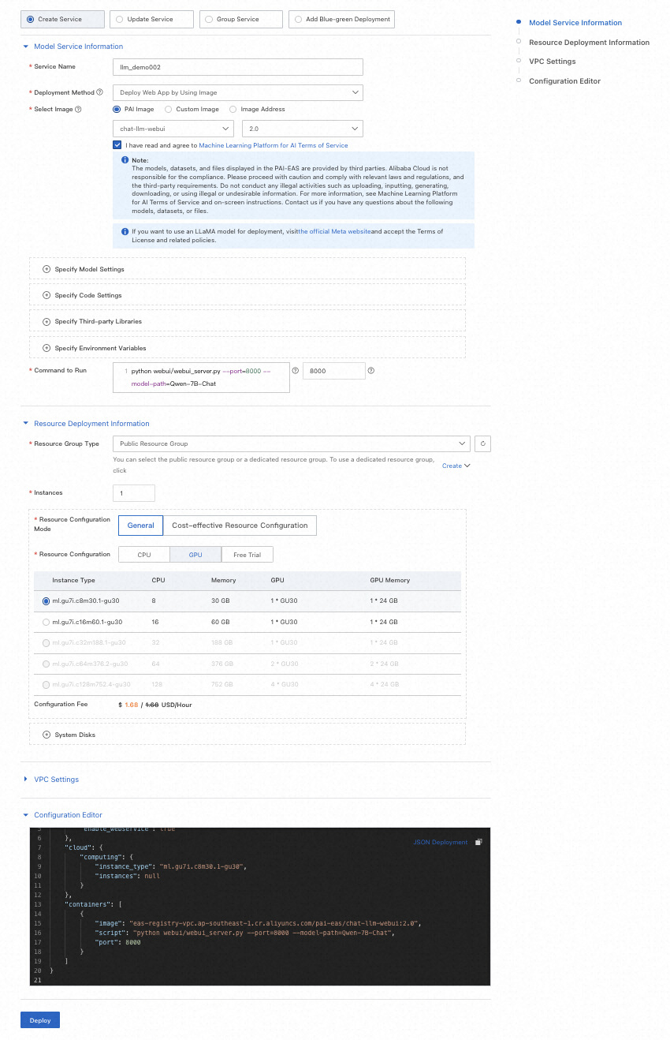
Task: Choose the Image Address radio button
Action: 233,110
